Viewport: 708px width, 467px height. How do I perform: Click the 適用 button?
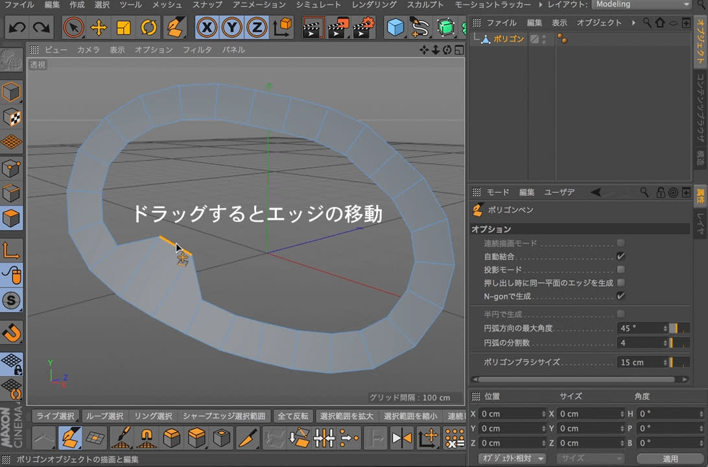click(670, 459)
